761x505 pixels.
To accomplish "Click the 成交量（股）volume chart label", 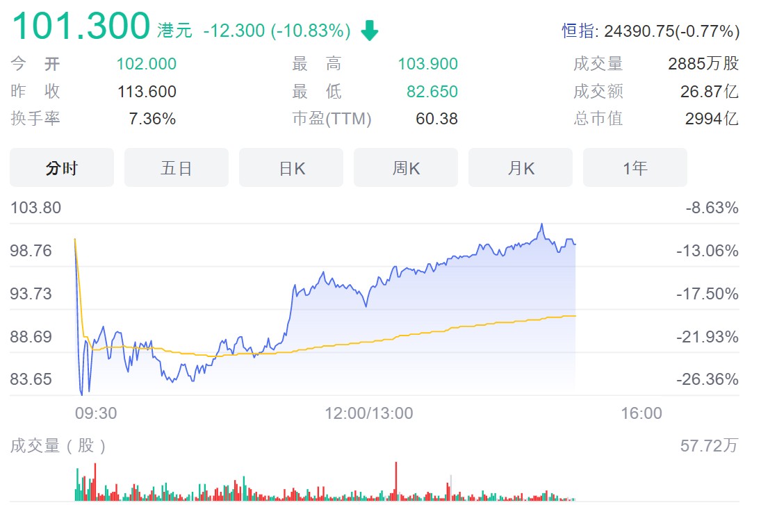I will [58, 446].
